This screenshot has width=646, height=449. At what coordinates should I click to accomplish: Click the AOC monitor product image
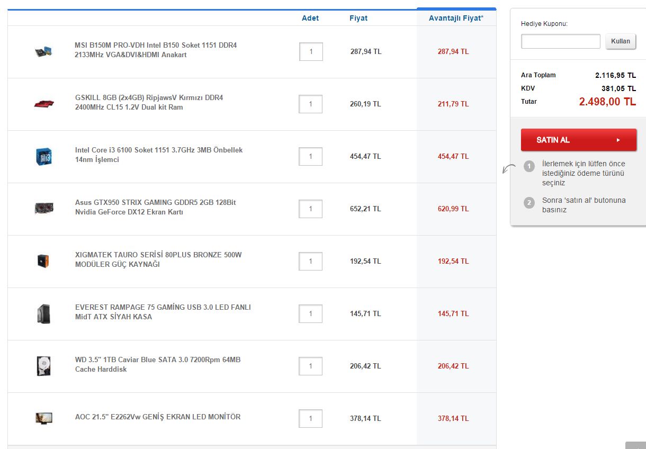pos(44,418)
